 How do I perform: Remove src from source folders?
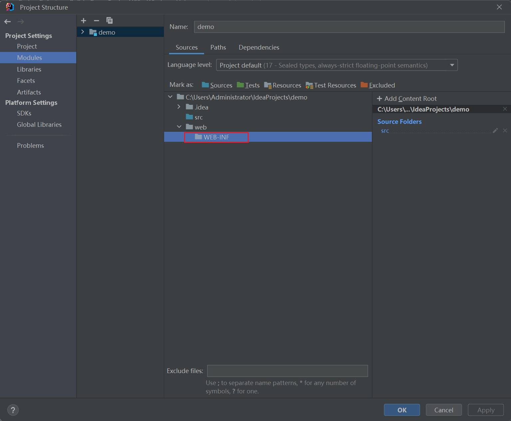coord(505,130)
